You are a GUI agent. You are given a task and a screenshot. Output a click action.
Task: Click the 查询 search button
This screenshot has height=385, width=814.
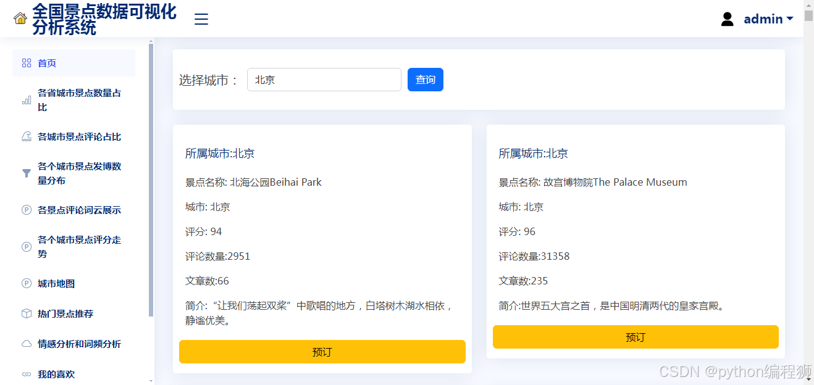point(425,80)
